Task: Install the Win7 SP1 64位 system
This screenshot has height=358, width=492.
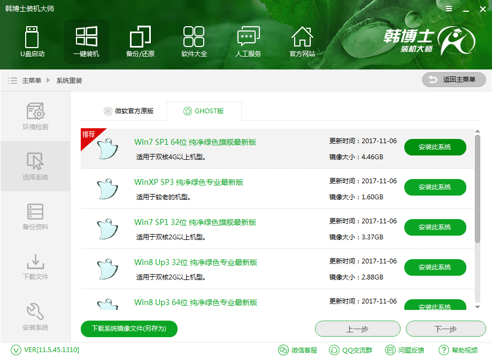Action: [x=435, y=147]
